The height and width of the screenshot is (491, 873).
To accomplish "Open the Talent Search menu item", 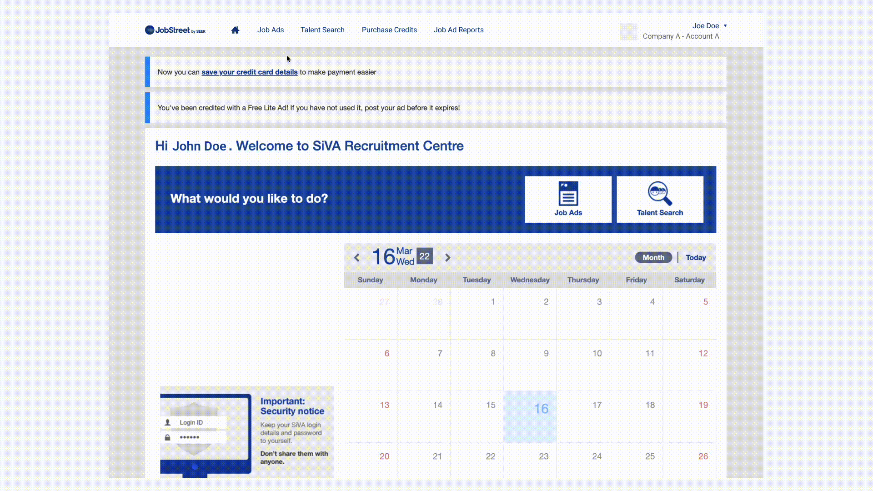I will click(322, 30).
